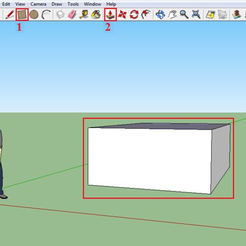Screen dimensions: 246x246
Task: Activate the Pan hand tool
Action: click(172, 15)
